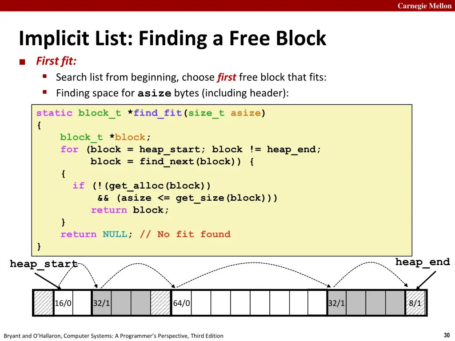Click the 8/1 epilogue block
The width and height of the screenshot is (455, 341).
415,303
